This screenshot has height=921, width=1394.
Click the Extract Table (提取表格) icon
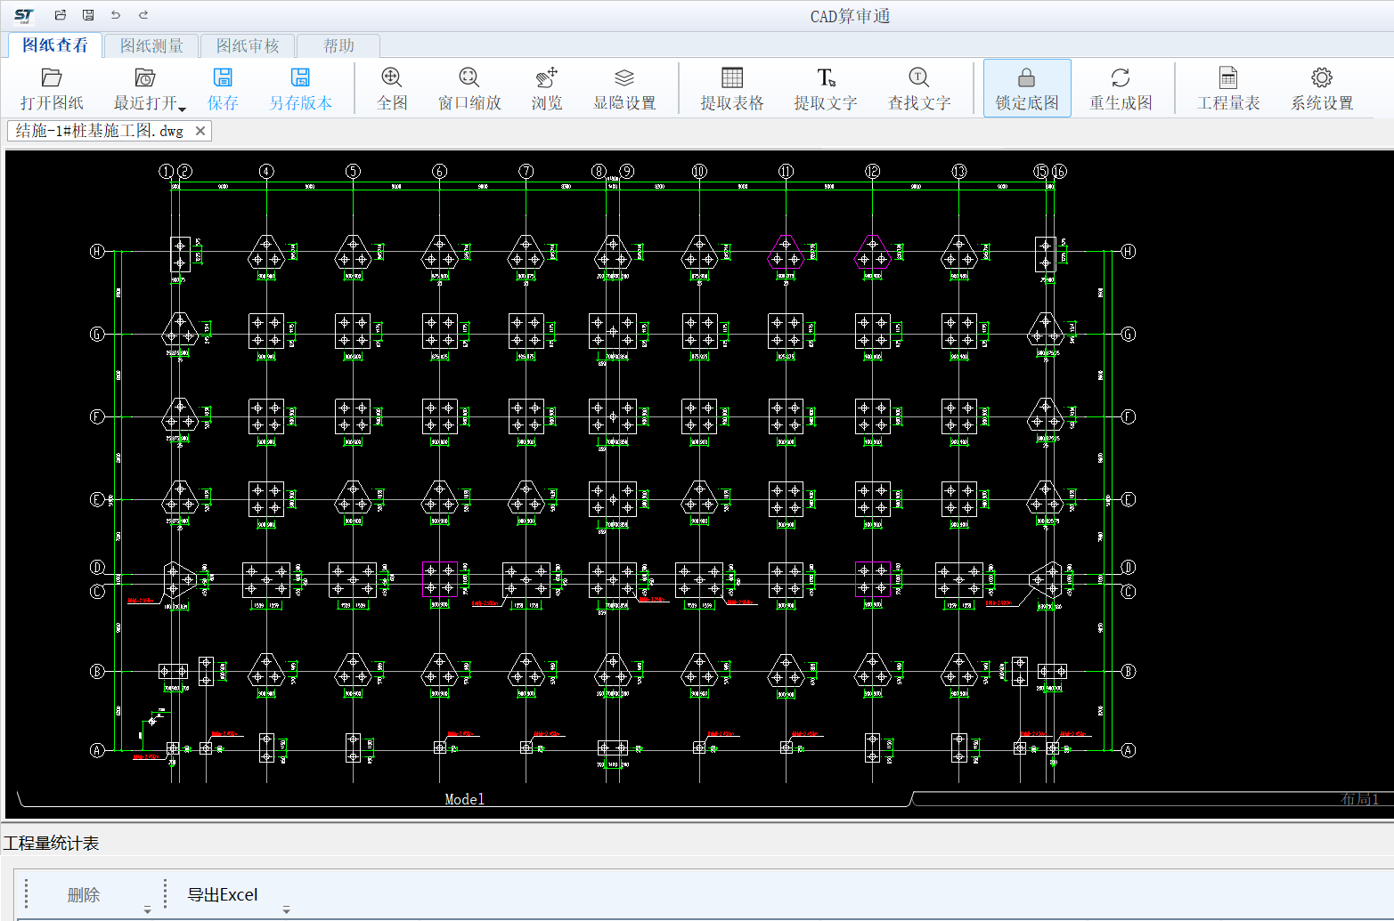[732, 78]
